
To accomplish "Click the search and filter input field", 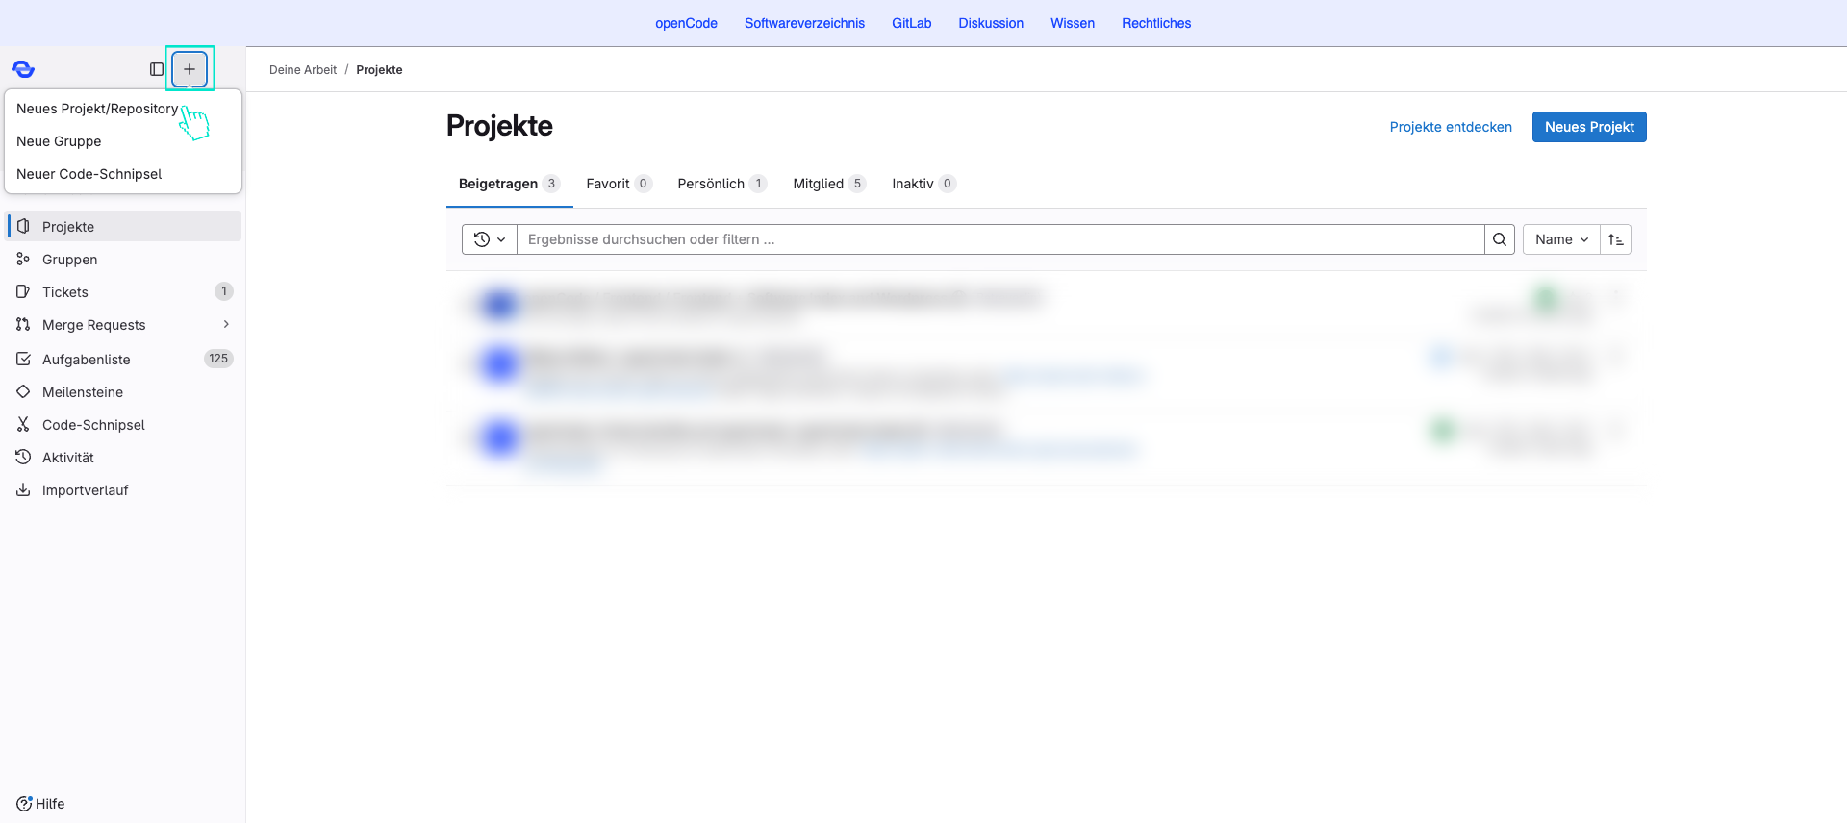I will (1000, 239).
